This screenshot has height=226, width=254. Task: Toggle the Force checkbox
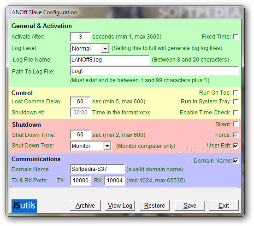236,135
